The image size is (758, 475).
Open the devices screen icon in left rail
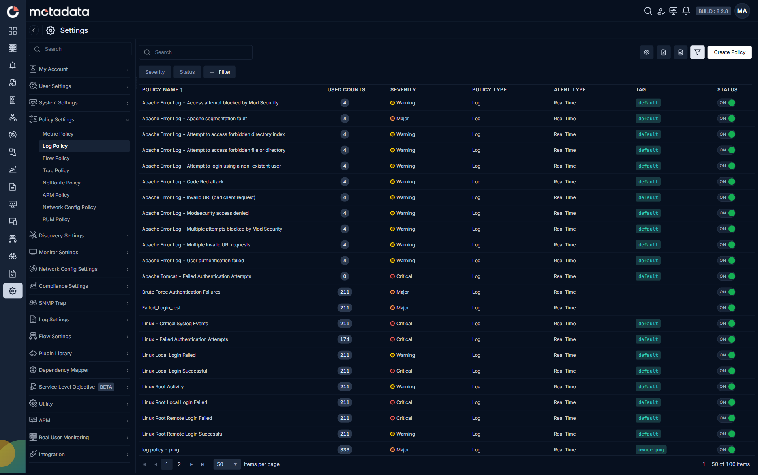[x=13, y=222]
